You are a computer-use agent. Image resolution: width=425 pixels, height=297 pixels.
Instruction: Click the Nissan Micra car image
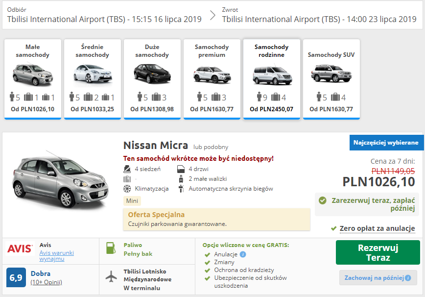tap(60, 179)
